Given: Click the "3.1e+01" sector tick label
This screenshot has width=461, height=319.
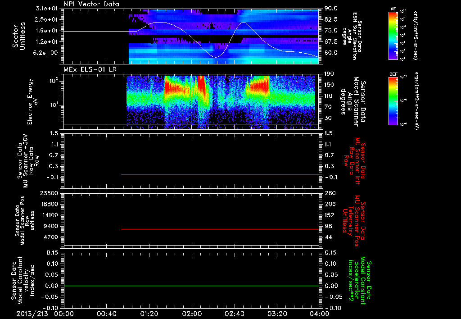Looking at the screenshot, I should tap(48, 9).
